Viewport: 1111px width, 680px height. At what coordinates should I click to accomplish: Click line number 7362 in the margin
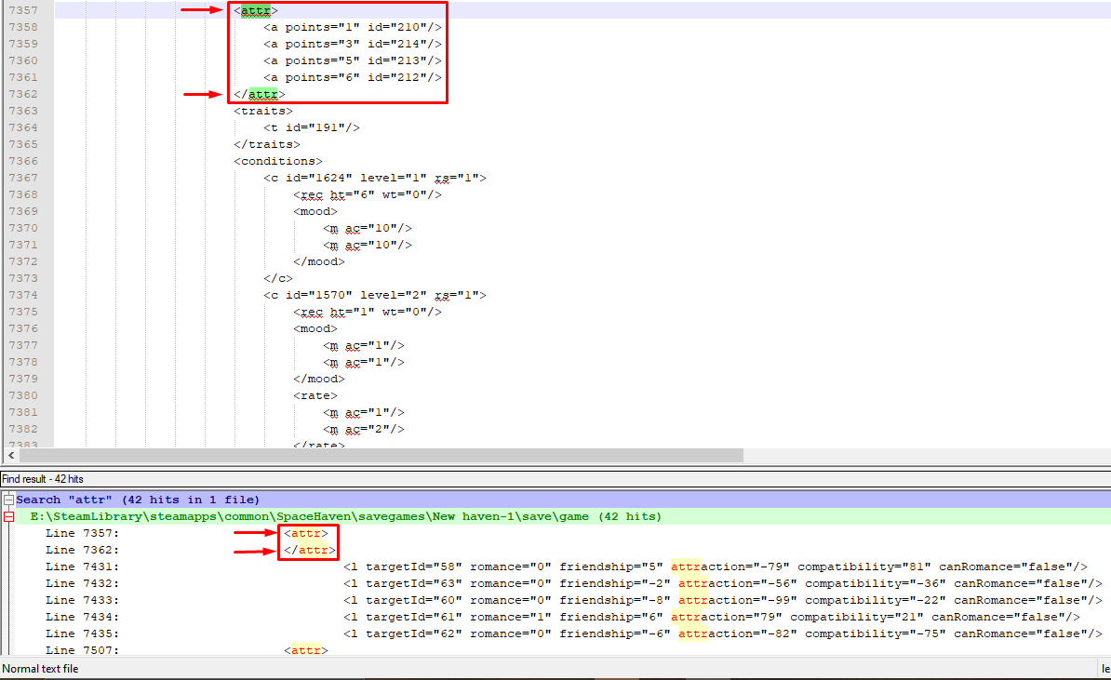point(23,94)
